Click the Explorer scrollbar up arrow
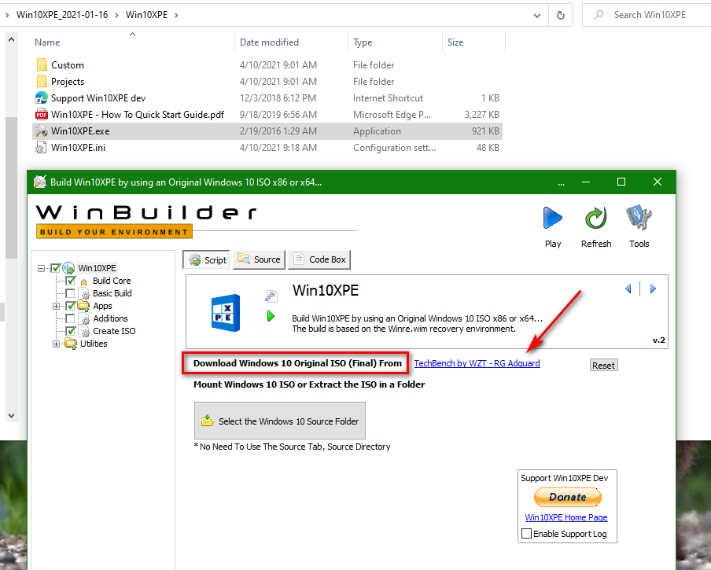711x570 pixels. pyautogui.click(x=11, y=39)
